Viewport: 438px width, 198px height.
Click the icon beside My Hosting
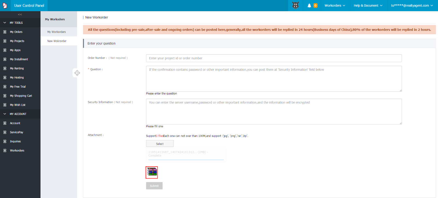(x=5, y=78)
